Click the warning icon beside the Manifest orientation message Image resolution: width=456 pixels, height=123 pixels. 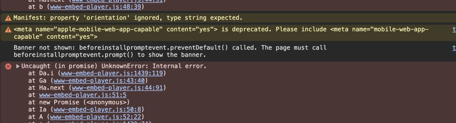click(8, 18)
